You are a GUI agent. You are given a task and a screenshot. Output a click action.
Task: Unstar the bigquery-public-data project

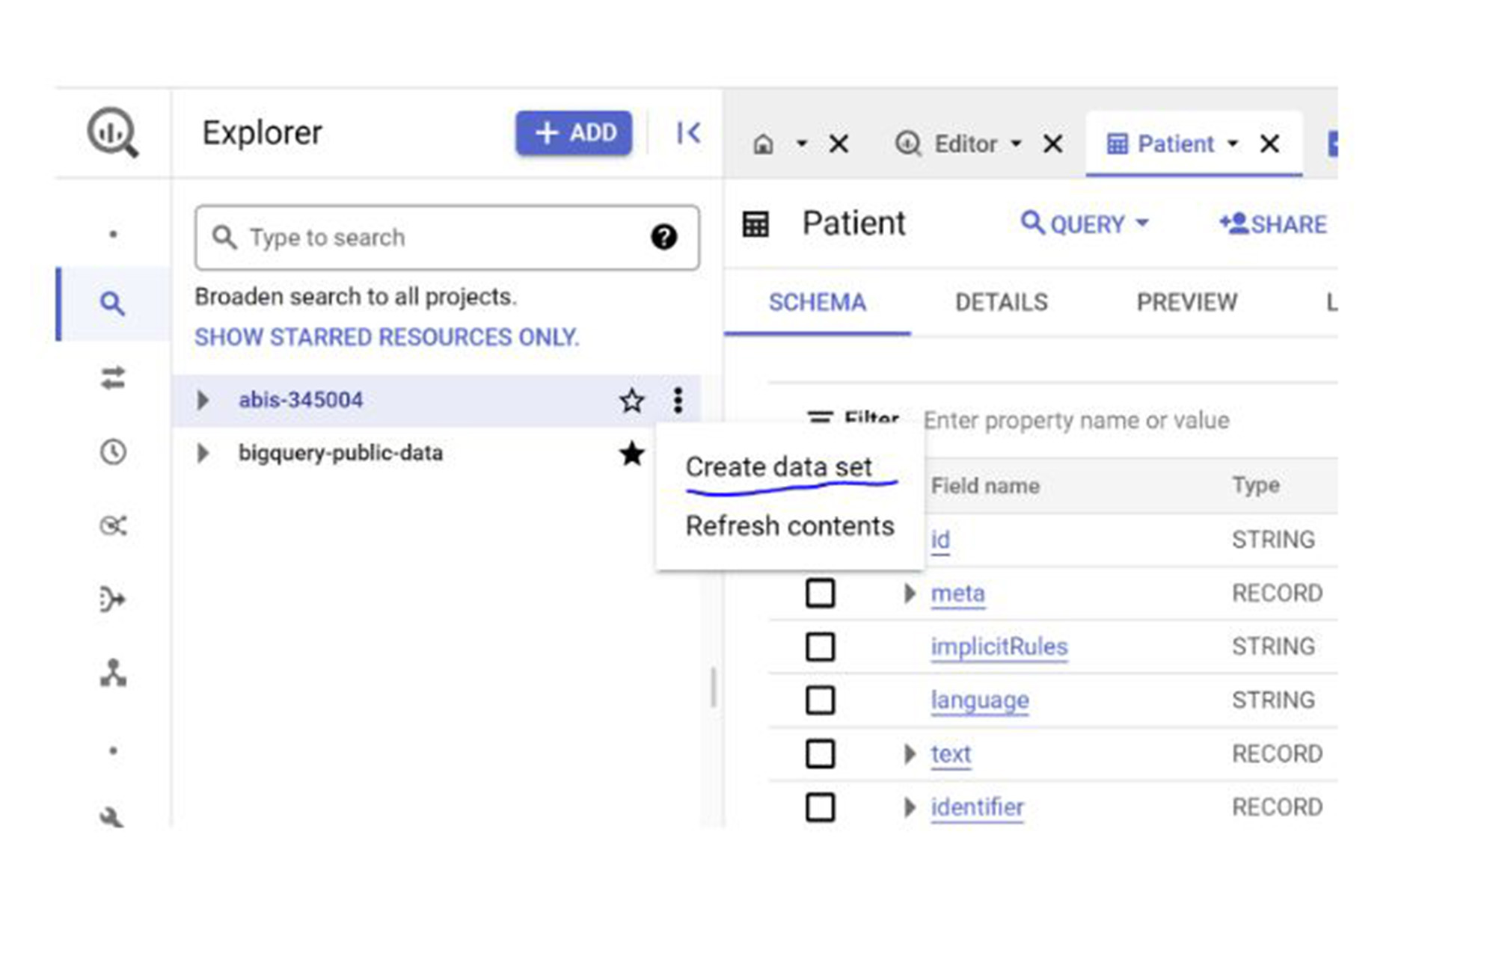[x=632, y=453]
